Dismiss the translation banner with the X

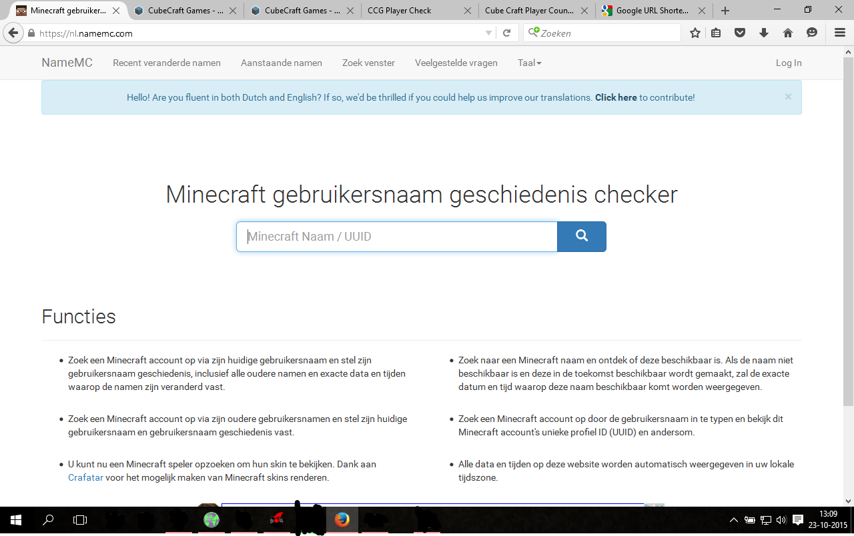[x=788, y=97]
